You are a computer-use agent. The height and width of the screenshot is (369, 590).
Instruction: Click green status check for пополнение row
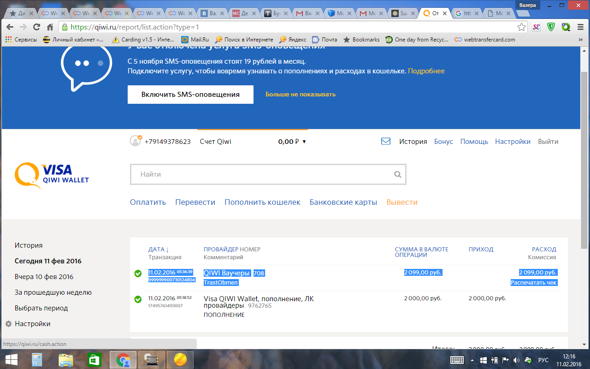tap(138, 299)
